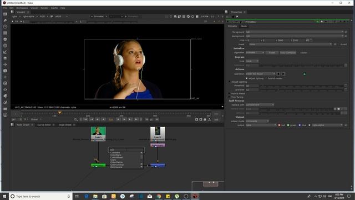Open Microsoft Edge from taskbar
Viewport: 355px width, 200px height.
(x=87, y=196)
